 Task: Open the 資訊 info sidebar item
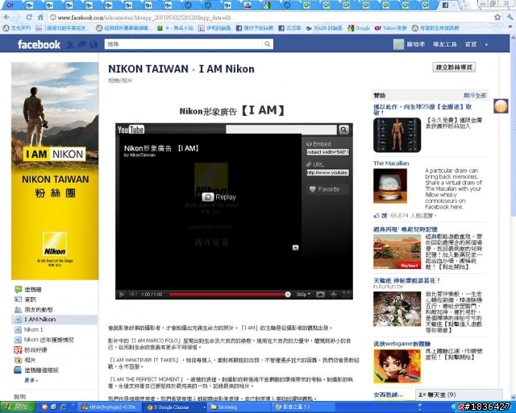point(31,299)
